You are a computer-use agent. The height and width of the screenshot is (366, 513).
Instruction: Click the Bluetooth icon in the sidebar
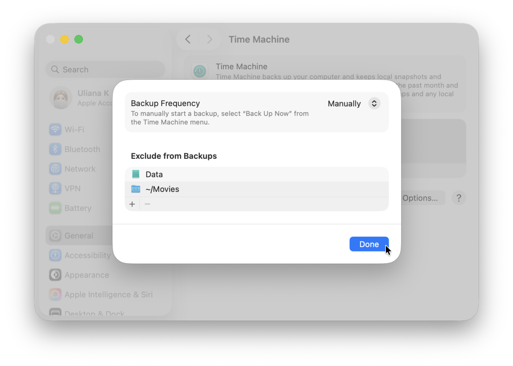click(55, 149)
